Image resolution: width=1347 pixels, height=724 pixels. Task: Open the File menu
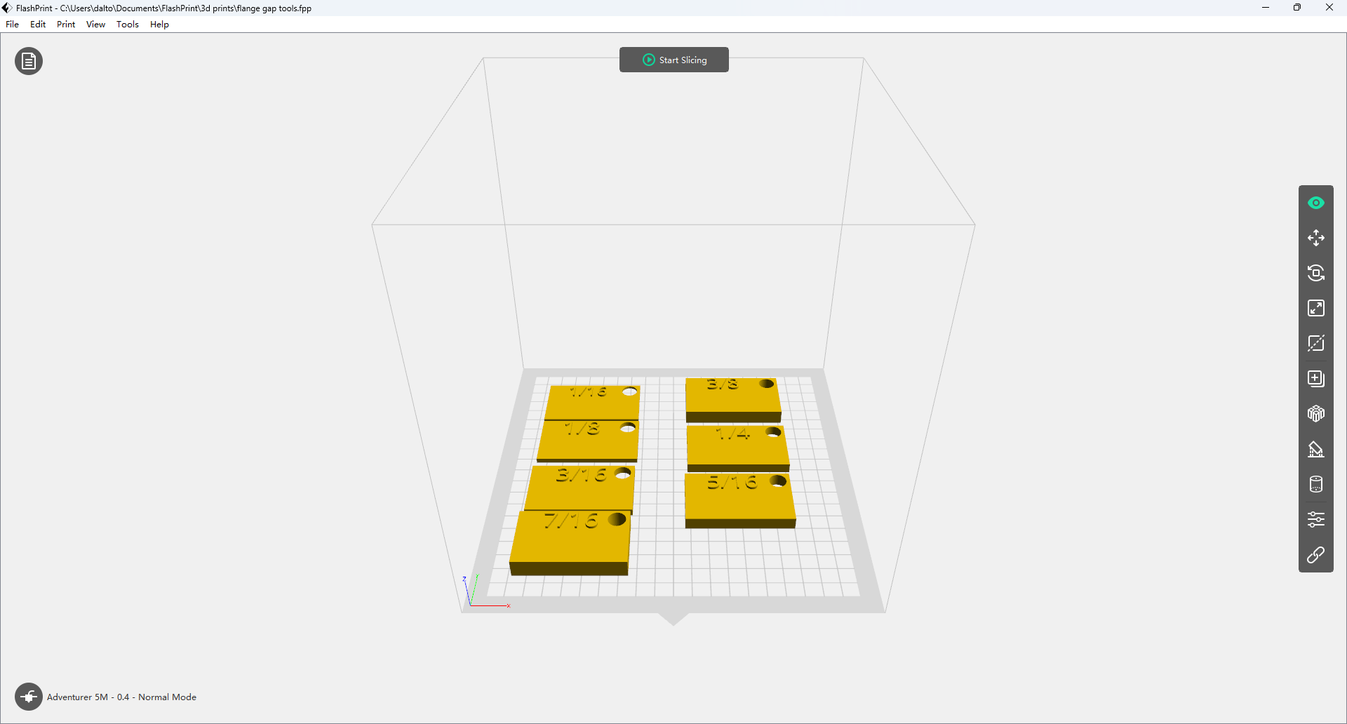point(13,25)
